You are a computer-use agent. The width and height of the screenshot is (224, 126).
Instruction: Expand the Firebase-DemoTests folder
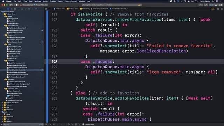click(x=3, y=103)
